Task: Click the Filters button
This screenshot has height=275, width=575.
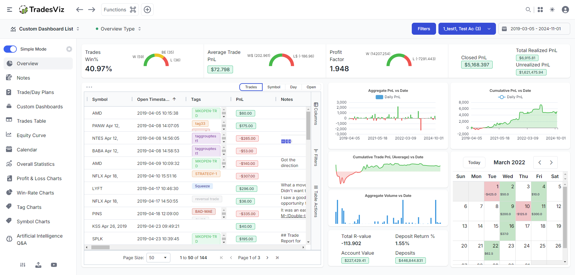Action: coord(424,29)
